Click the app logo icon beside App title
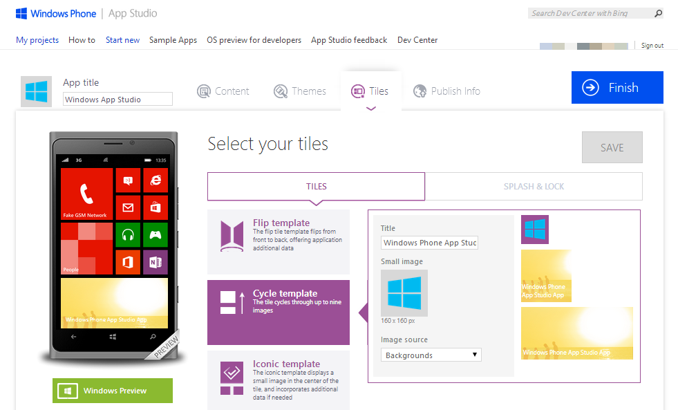 pyautogui.click(x=37, y=92)
